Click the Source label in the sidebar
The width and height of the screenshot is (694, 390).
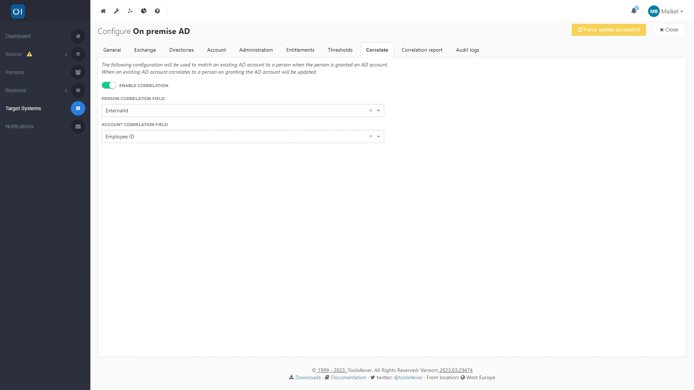(13, 54)
